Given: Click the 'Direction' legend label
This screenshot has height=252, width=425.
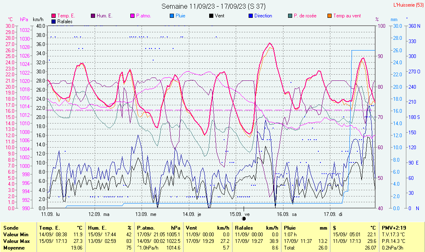Looking at the screenshot, I should [x=263, y=16].
